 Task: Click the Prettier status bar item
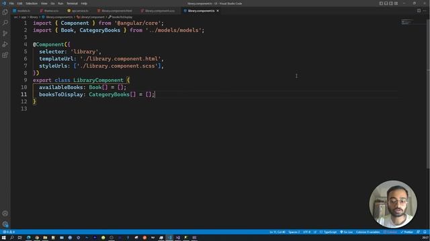click(406, 232)
